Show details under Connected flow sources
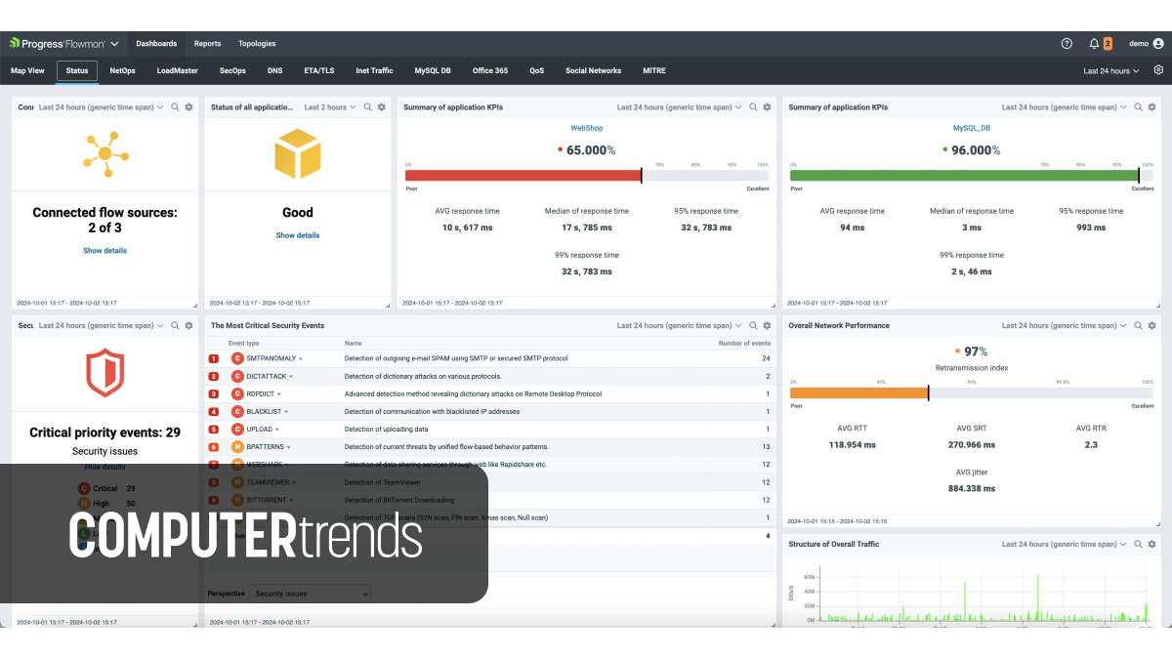The image size is (1172, 659). [x=105, y=251]
